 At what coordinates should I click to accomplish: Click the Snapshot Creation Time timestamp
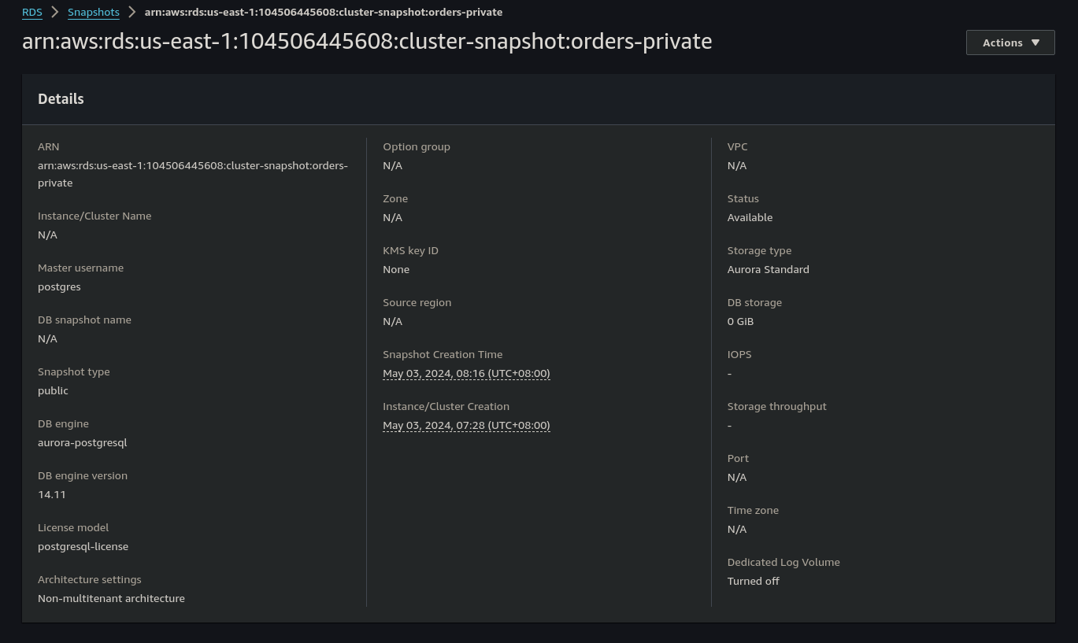[466, 374]
